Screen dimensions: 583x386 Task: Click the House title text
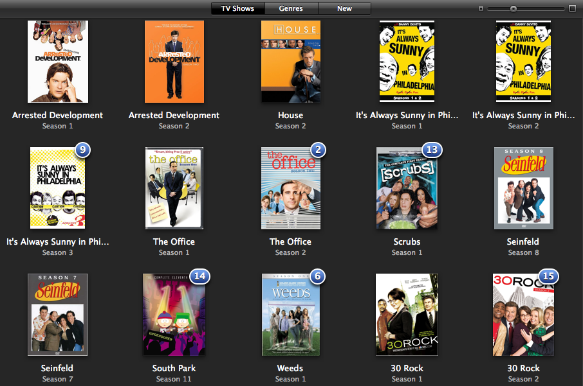tap(291, 116)
